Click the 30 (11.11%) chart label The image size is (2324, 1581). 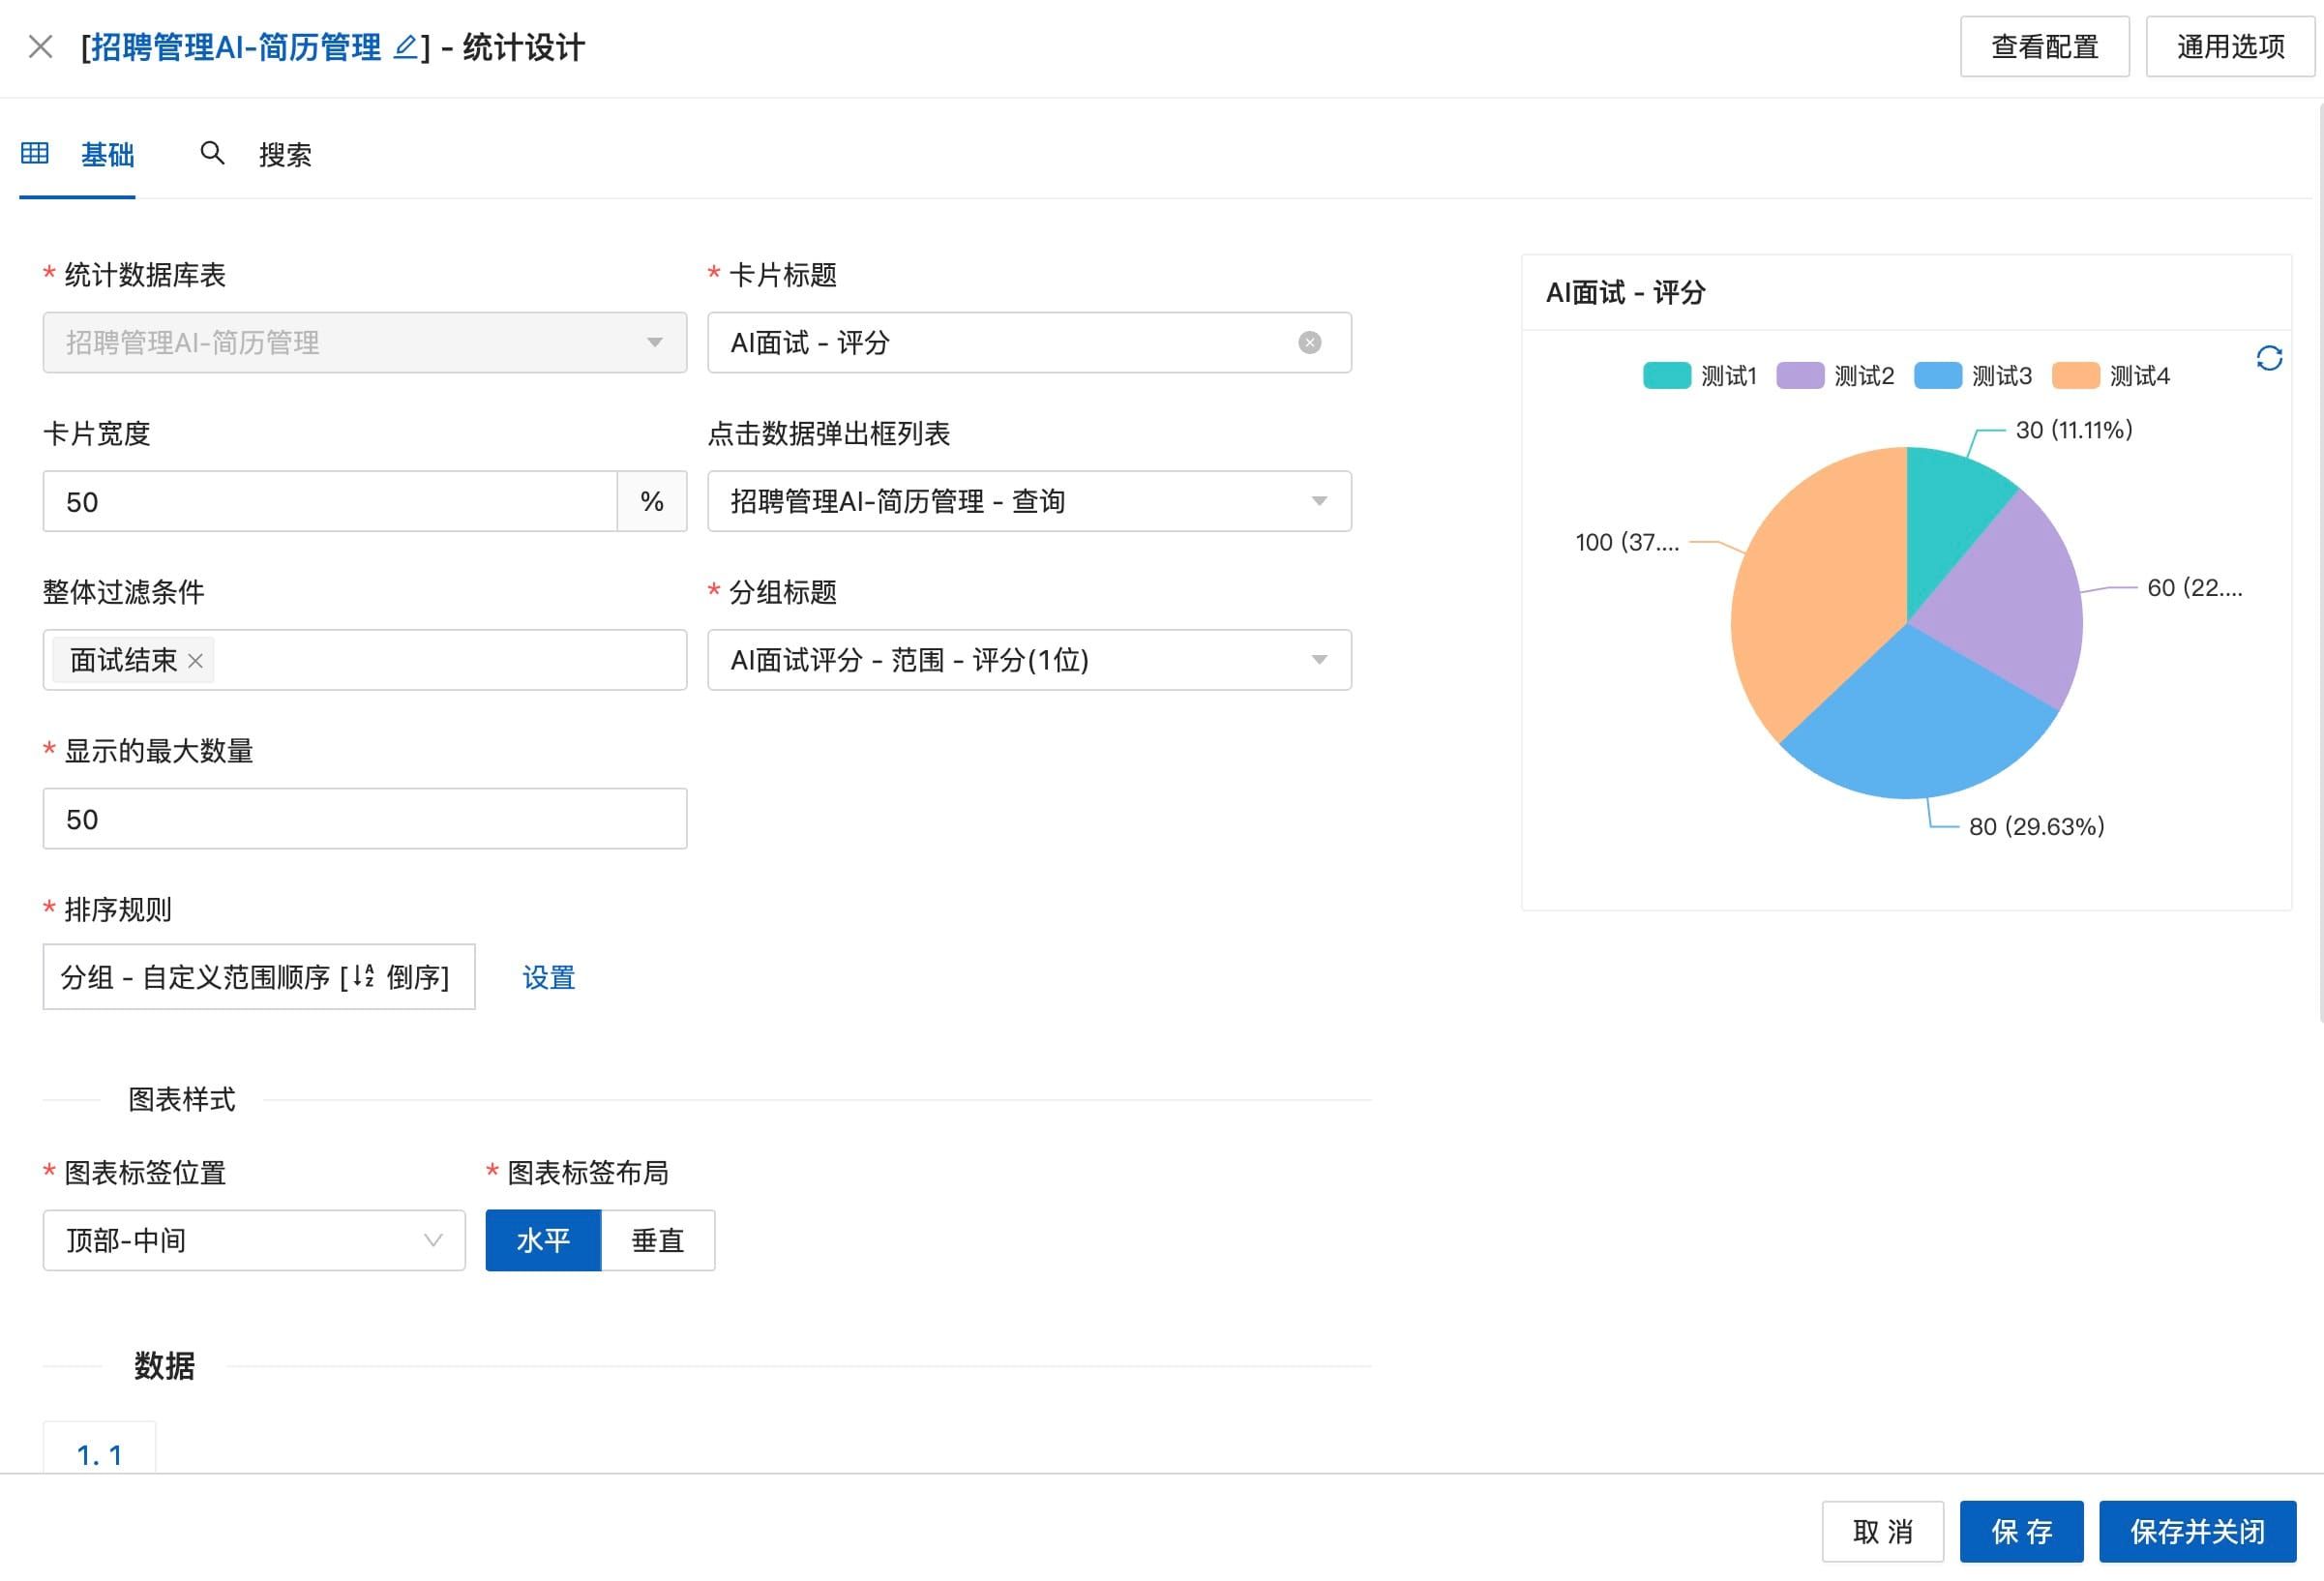(2074, 430)
